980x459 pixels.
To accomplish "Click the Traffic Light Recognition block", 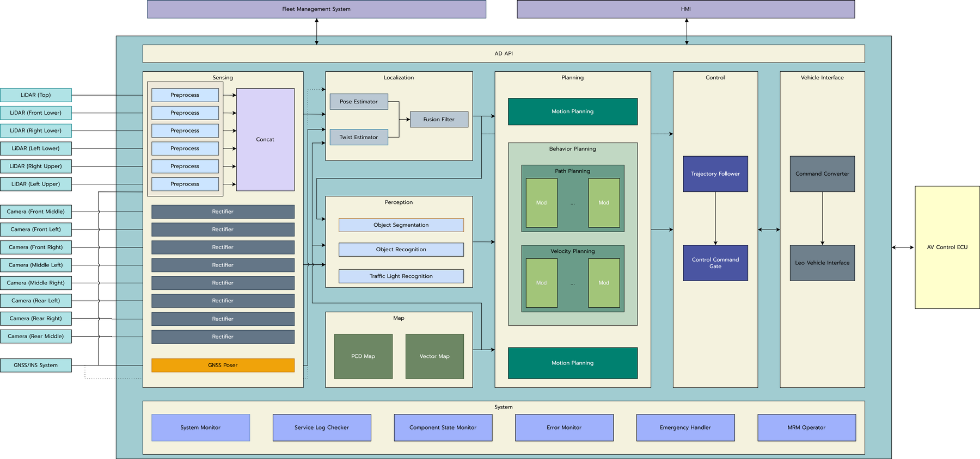I will point(401,276).
